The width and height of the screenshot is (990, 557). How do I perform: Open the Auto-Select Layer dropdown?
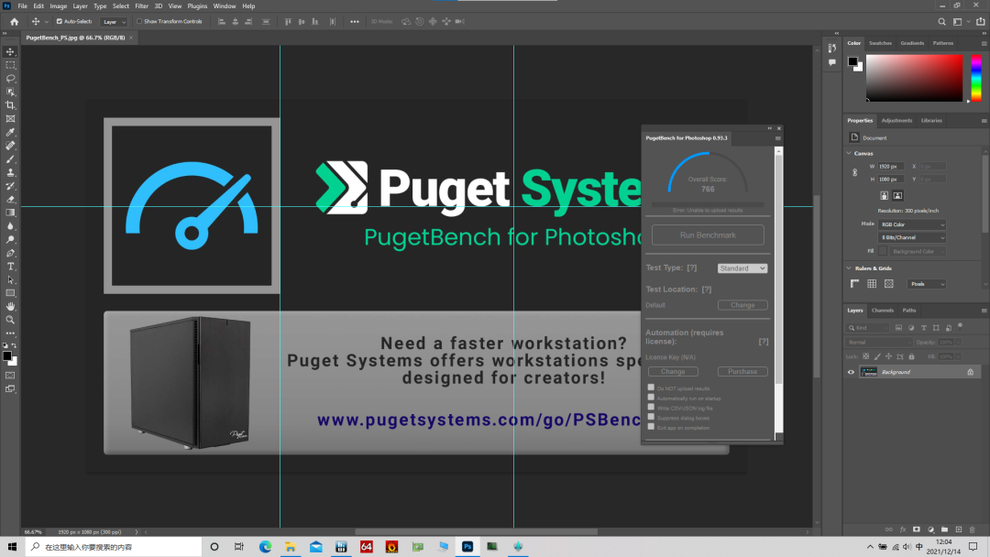[x=114, y=21]
